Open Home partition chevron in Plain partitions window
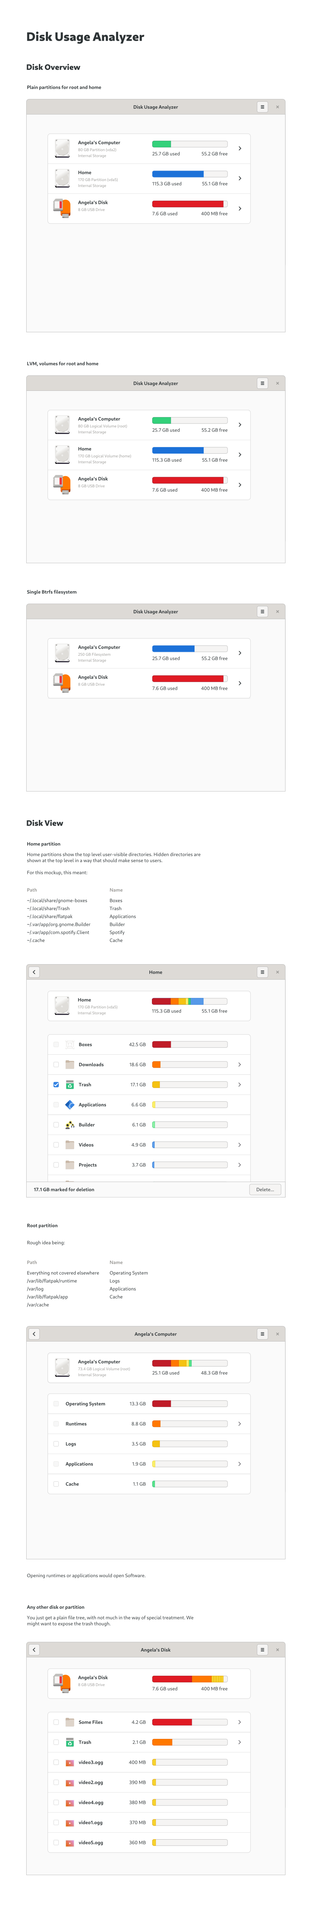The width and height of the screenshot is (315, 1908). click(240, 179)
